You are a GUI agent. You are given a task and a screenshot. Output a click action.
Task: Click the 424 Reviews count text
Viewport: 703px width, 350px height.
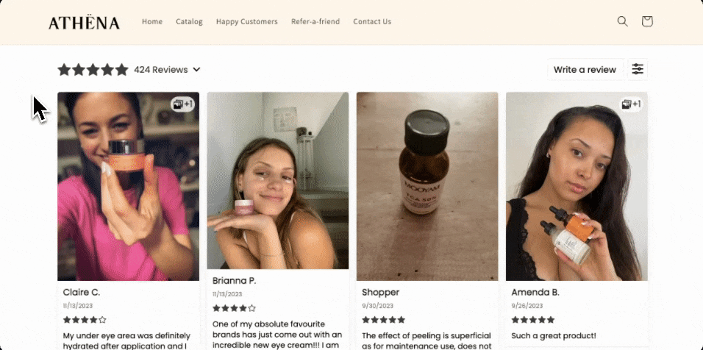[160, 70]
